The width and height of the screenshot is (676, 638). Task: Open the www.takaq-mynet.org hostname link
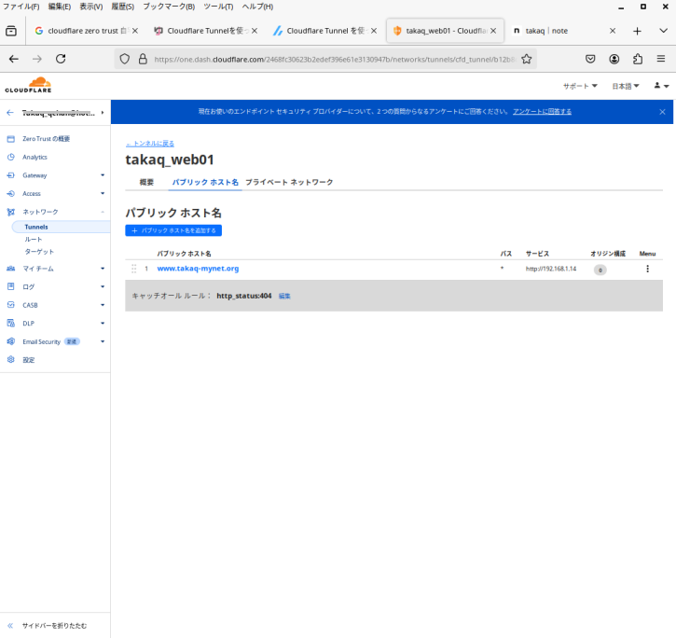198,269
